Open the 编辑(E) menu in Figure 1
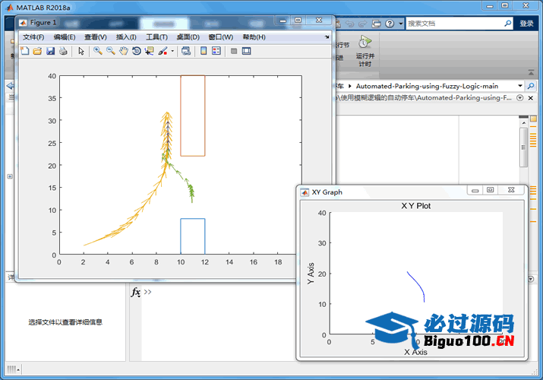 click(65, 37)
